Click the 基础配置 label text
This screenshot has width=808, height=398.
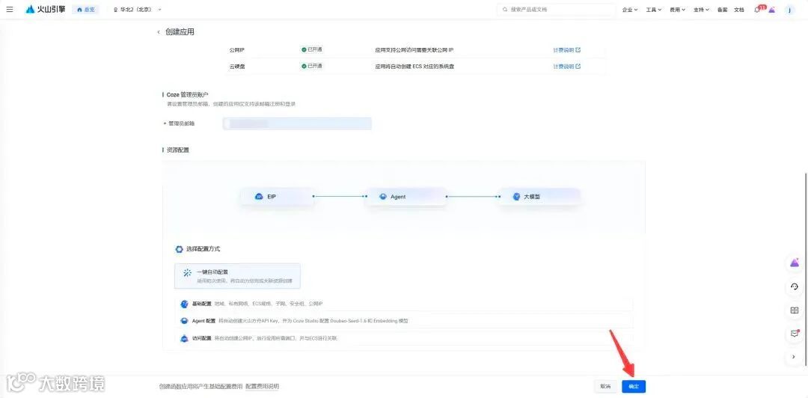pos(201,304)
